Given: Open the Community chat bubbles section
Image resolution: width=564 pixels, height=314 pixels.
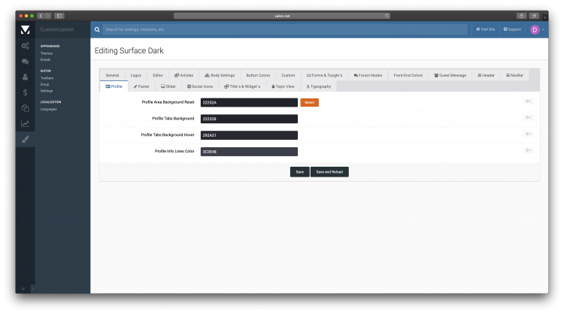Looking at the screenshot, I should 25,62.
